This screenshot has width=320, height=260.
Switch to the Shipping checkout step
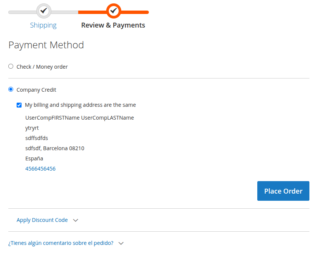43,25
